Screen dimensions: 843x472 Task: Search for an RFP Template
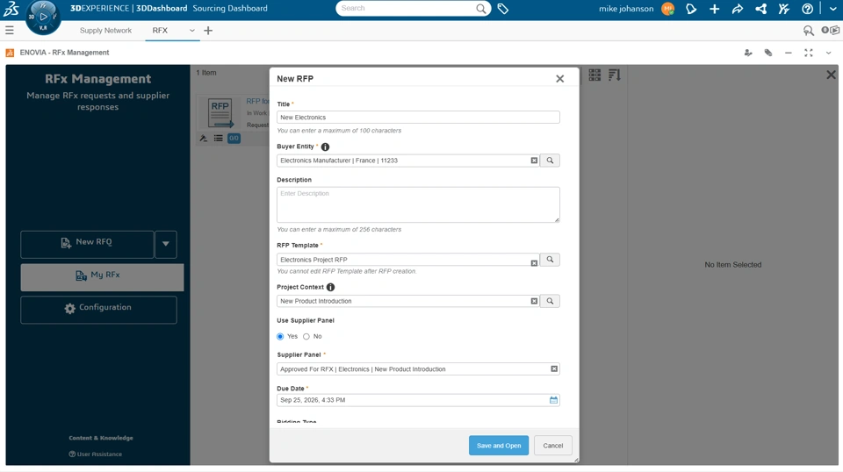(550, 260)
